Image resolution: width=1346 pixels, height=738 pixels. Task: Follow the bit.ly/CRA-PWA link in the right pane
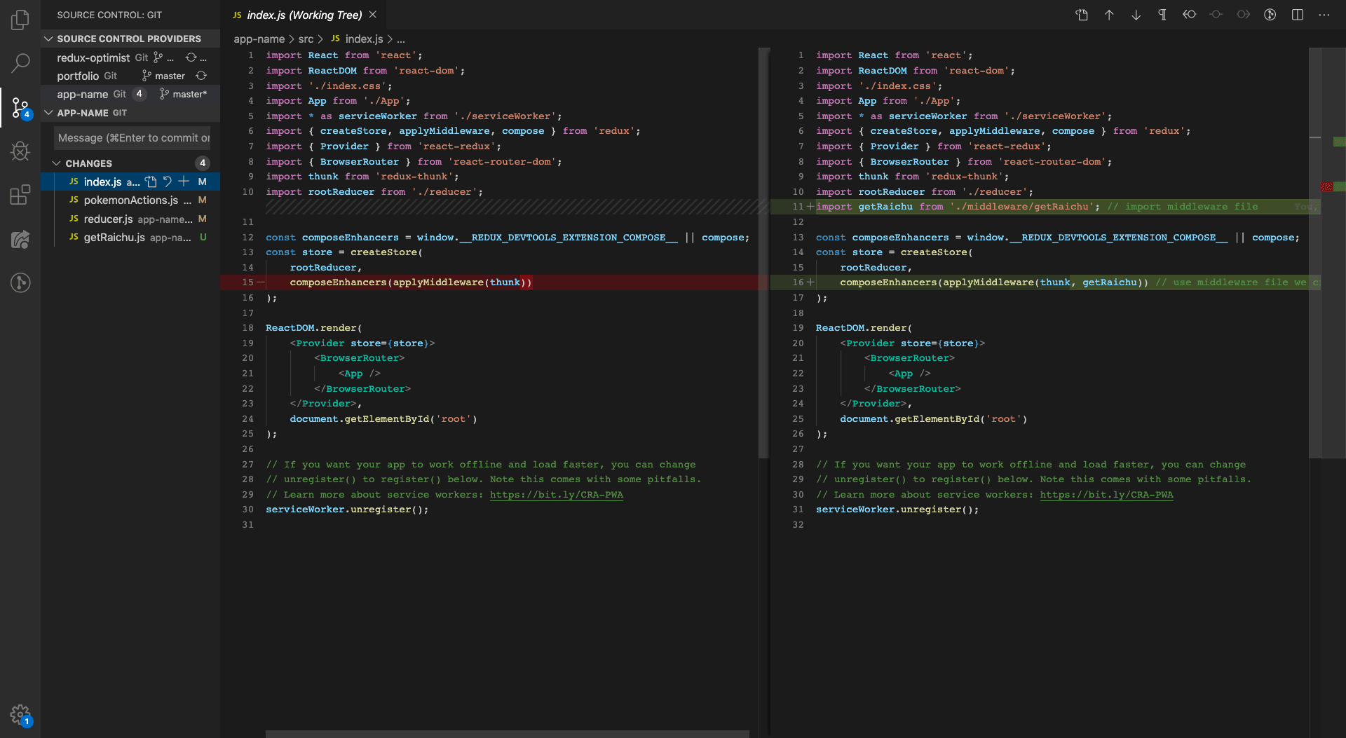coord(1106,495)
